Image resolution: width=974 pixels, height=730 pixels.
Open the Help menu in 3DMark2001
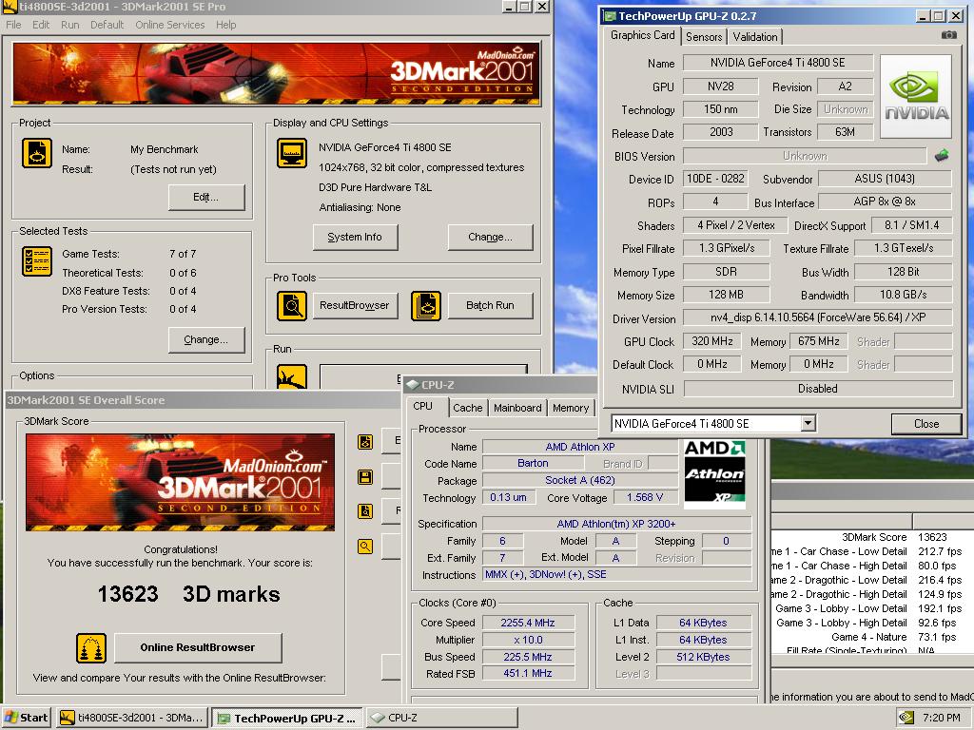point(226,25)
